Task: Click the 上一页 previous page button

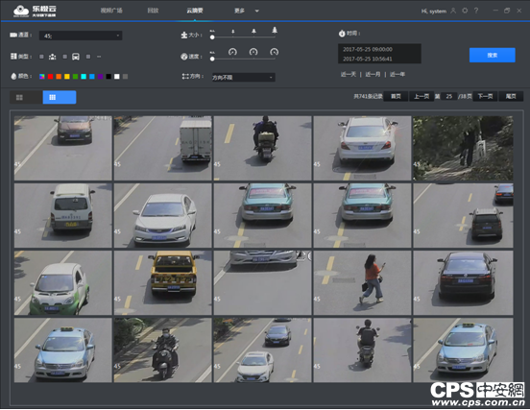Action: coord(422,97)
